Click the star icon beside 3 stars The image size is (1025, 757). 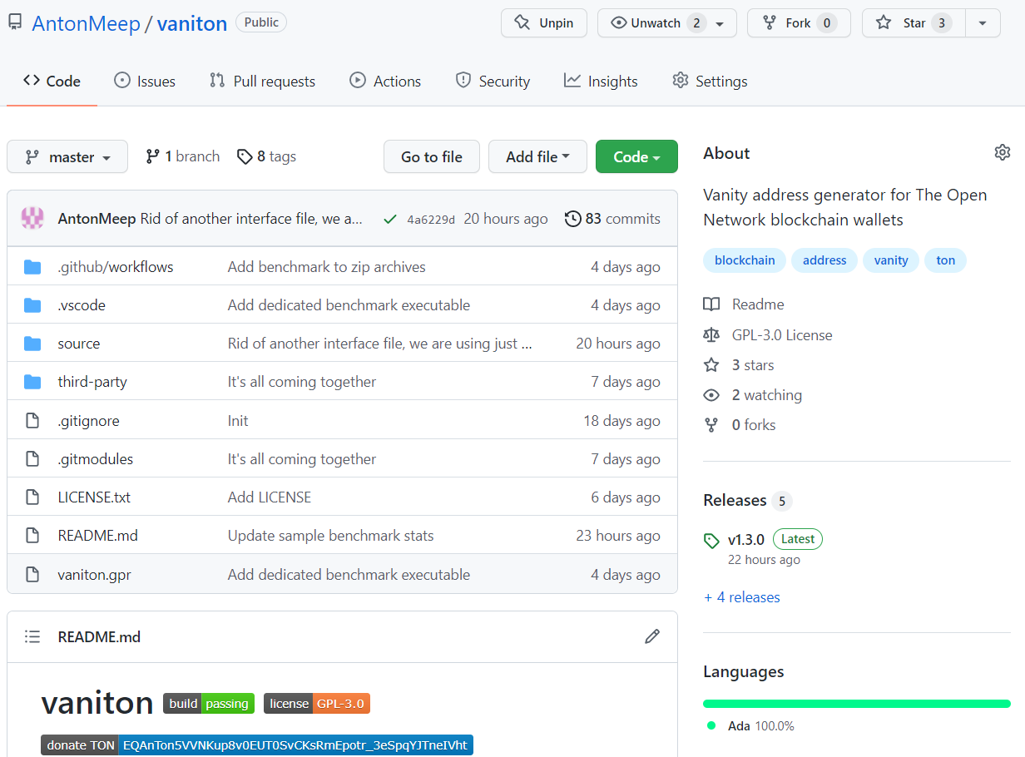pos(711,364)
